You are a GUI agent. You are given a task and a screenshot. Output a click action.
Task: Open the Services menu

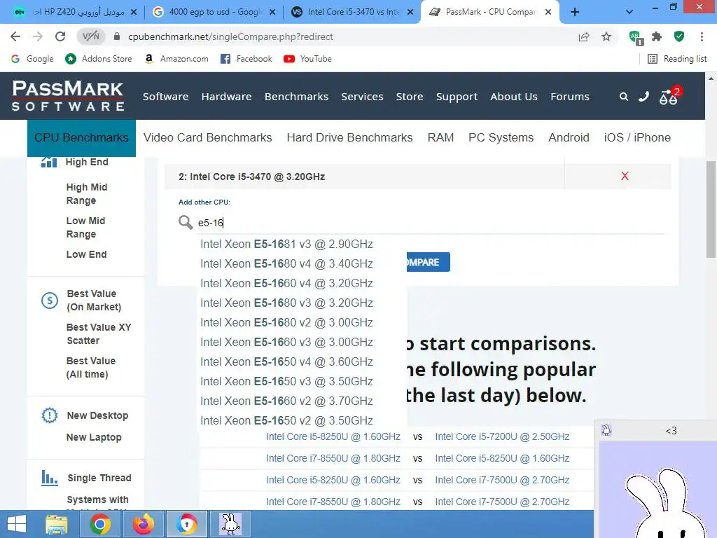pos(362,97)
